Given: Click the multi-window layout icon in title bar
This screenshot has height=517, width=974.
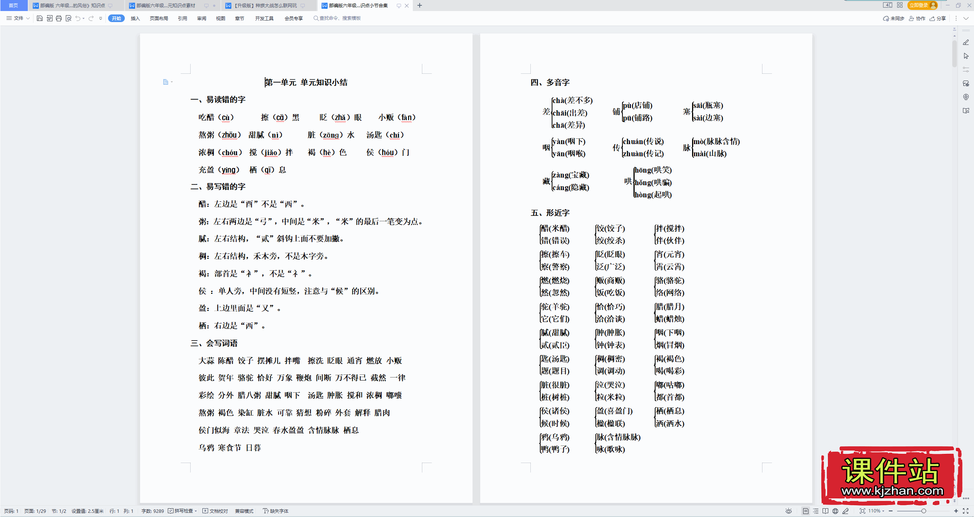Looking at the screenshot, I should click(x=888, y=5).
